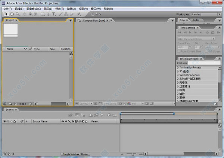Sort by the Type column header
The width and height of the screenshot is (224, 158).
(x=41, y=49)
